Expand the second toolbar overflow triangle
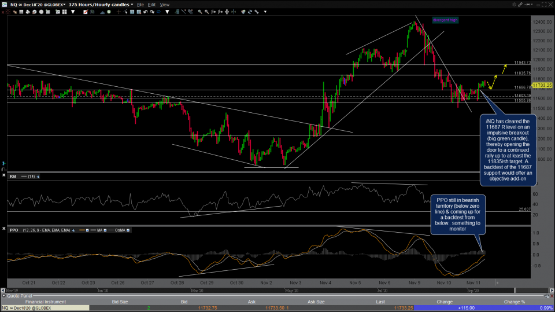555x312 pixels. click(167, 12)
